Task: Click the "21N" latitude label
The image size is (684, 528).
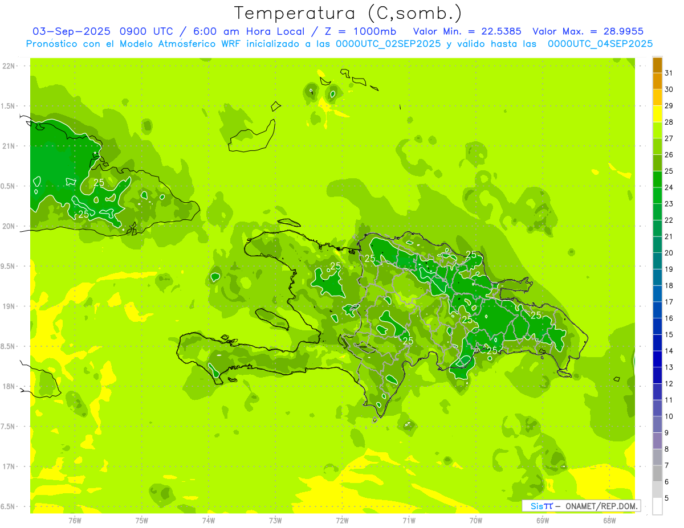Action: (9, 146)
